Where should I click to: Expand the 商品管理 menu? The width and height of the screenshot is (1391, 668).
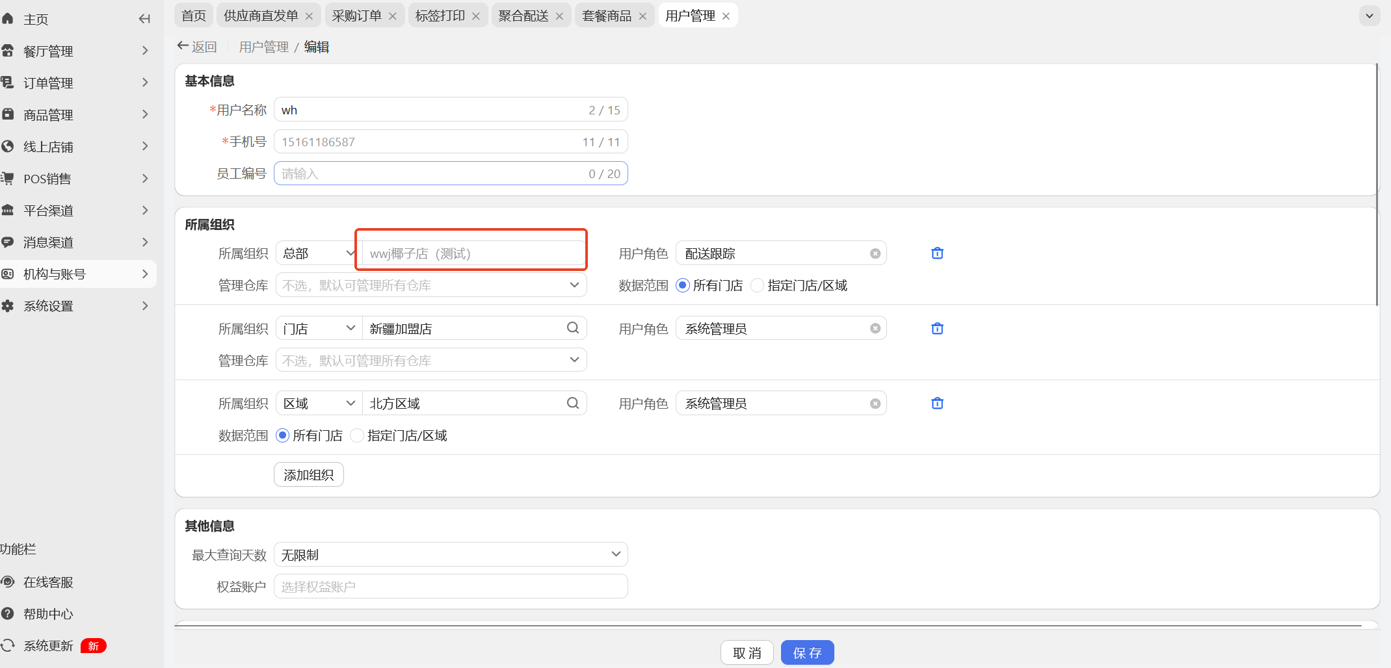click(x=145, y=114)
